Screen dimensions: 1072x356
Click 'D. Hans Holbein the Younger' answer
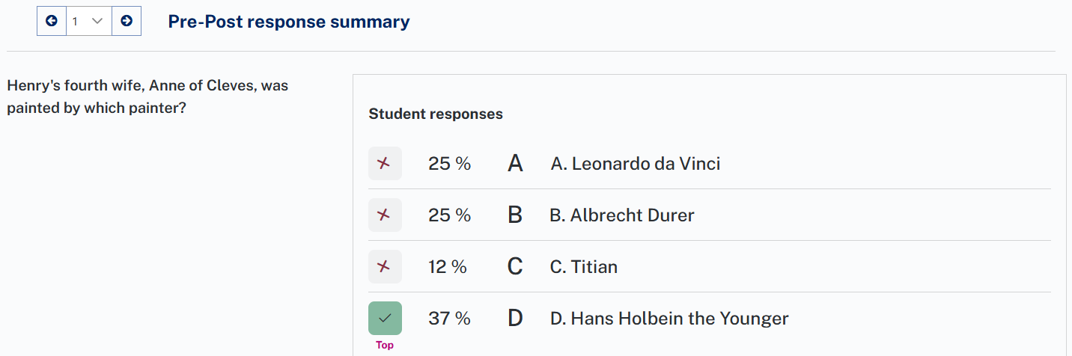(x=669, y=319)
